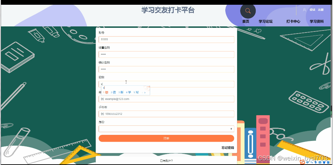Click the 注册 link in header

pos(321,10)
